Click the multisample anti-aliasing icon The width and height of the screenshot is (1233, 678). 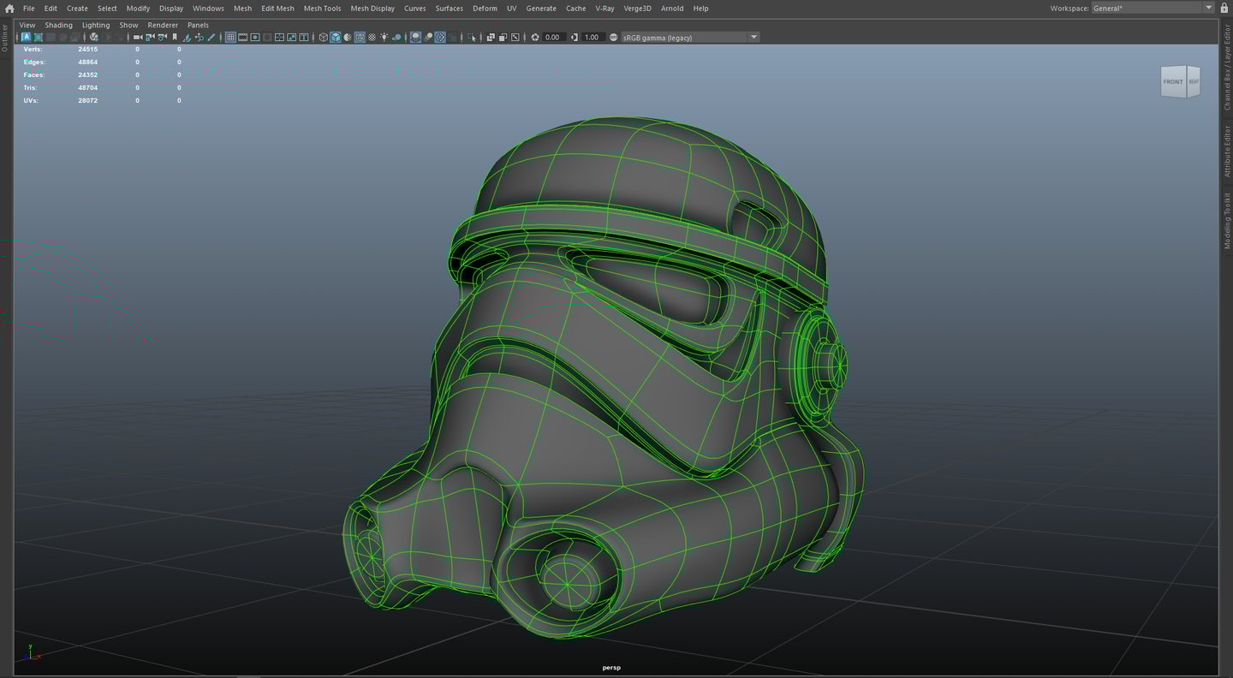pyautogui.click(x=440, y=38)
